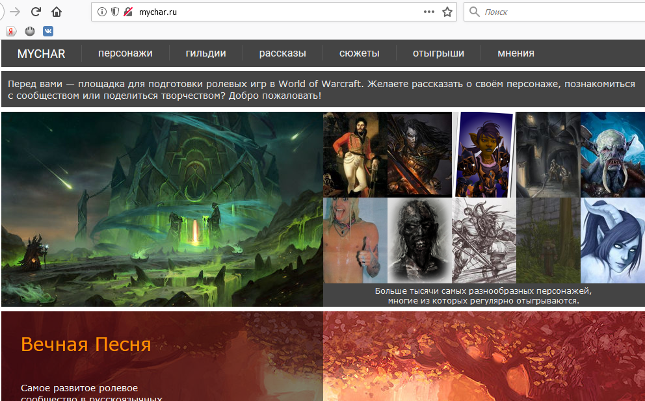Open the VK bookmark icon
This screenshot has height=401, width=645.
click(x=48, y=31)
